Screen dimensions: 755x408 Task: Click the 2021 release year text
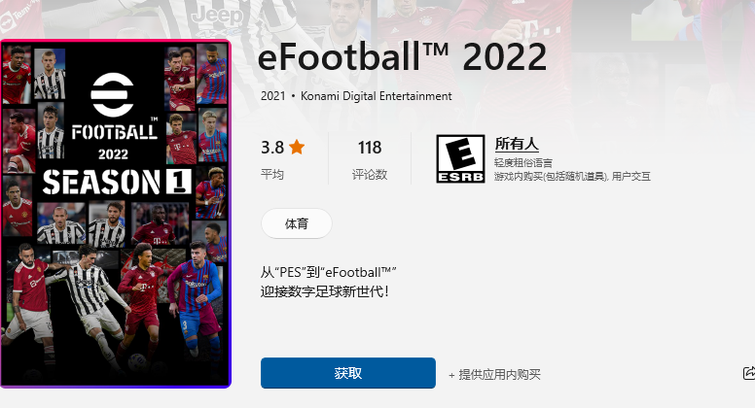[273, 96]
